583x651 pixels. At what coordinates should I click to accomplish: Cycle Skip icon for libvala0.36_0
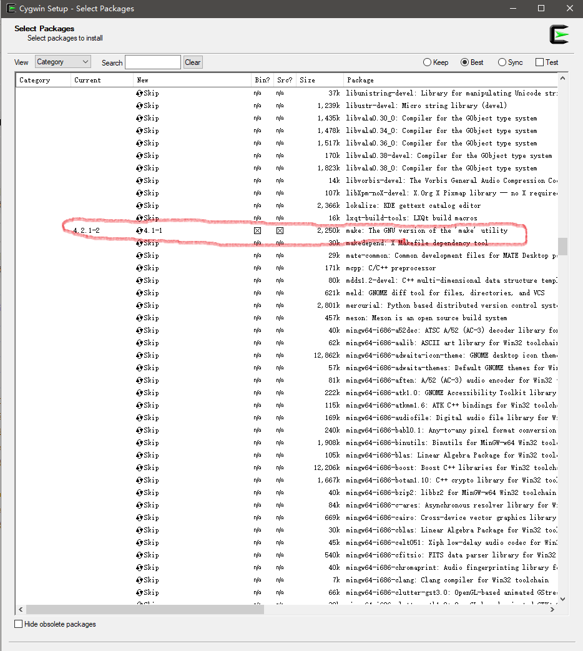(140, 143)
